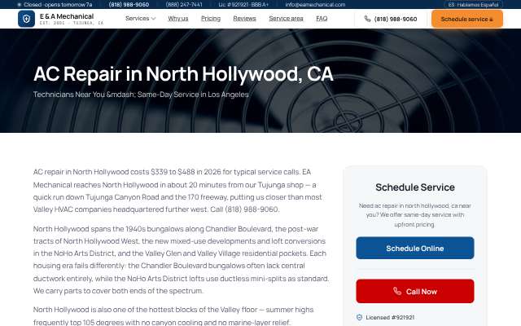The width and height of the screenshot is (521, 326).
Task: Click the blue Schedule Online button
Action: (415, 248)
